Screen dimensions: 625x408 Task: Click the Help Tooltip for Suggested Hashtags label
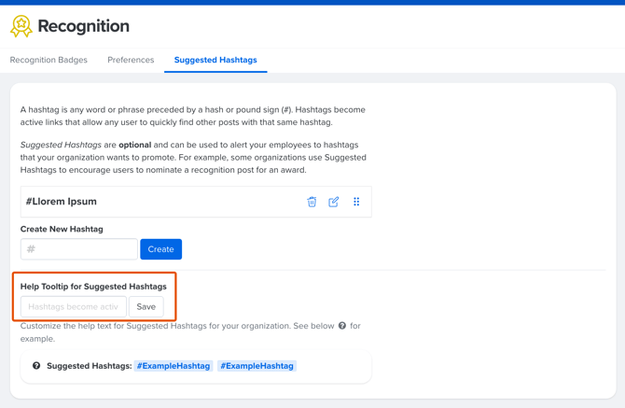tap(93, 287)
